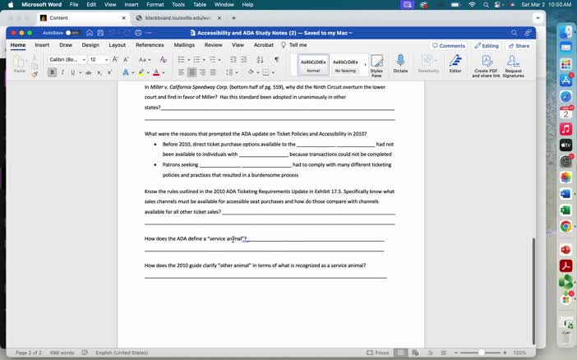Image resolution: width=577 pixels, height=360 pixels.
Task: Open the Comments pane
Action: (x=449, y=45)
